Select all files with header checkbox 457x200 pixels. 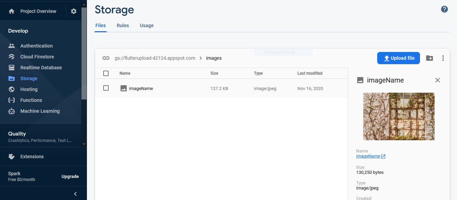point(106,73)
